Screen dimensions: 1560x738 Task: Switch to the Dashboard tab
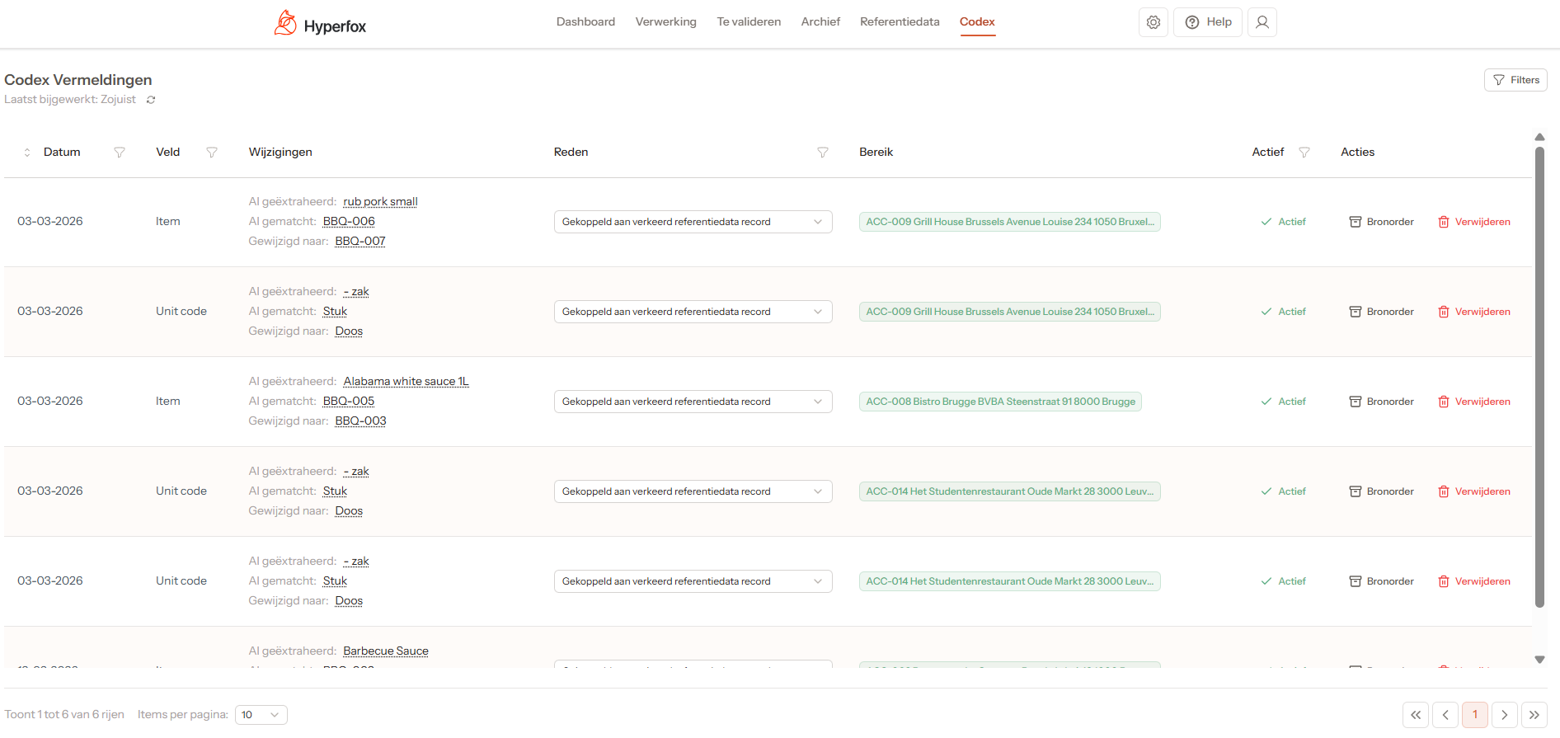pyautogui.click(x=585, y=22)
